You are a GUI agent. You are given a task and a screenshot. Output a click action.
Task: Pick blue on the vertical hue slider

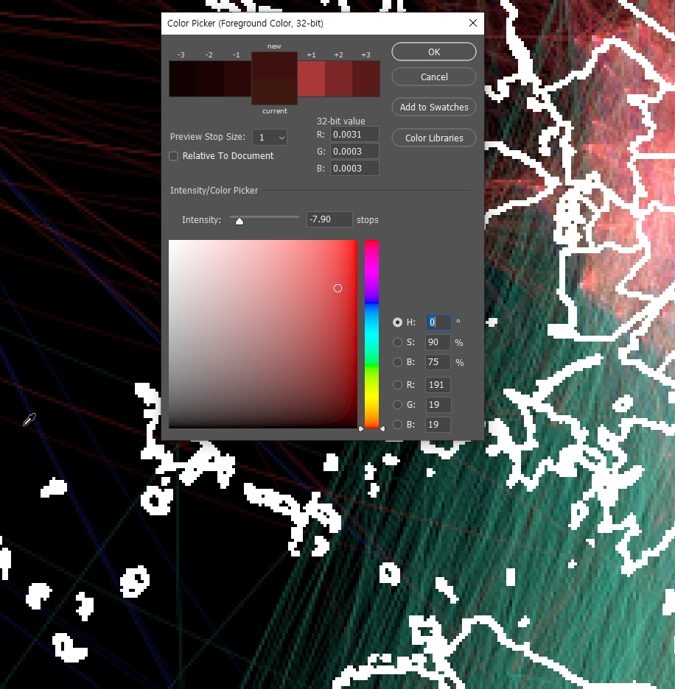(371, 303)
